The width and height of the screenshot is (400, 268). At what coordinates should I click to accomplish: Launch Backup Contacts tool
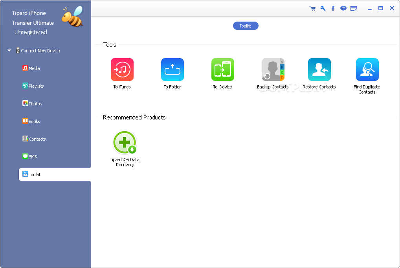click(x=273, y=70)
